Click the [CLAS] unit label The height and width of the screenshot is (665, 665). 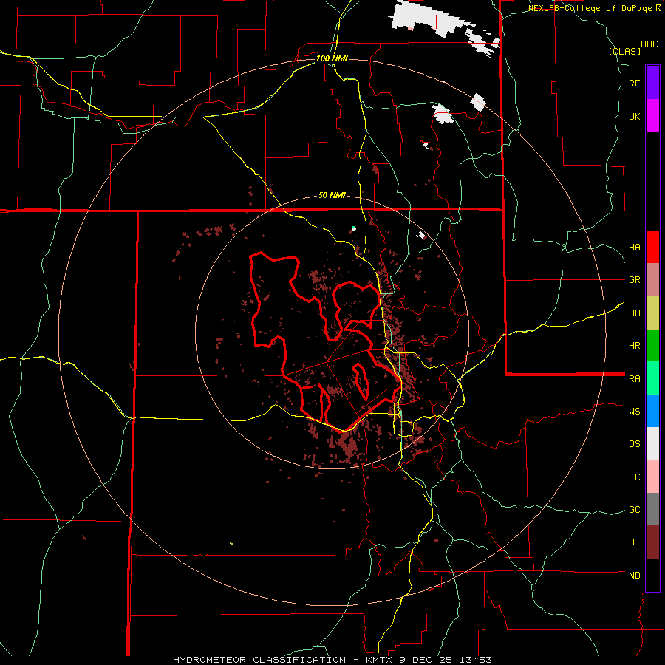(624, 51)
